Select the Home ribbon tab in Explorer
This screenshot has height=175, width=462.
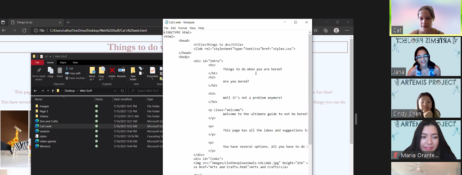(50, 63)
